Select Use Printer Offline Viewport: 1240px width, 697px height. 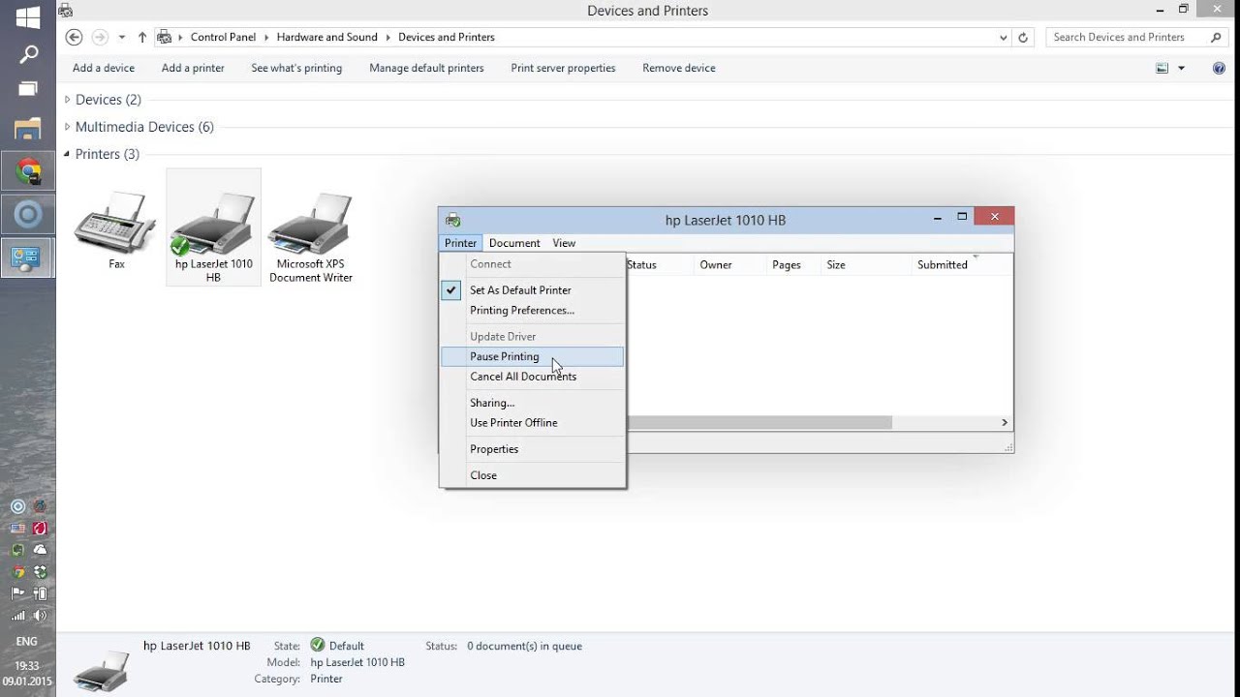click(x=532, y=423)
